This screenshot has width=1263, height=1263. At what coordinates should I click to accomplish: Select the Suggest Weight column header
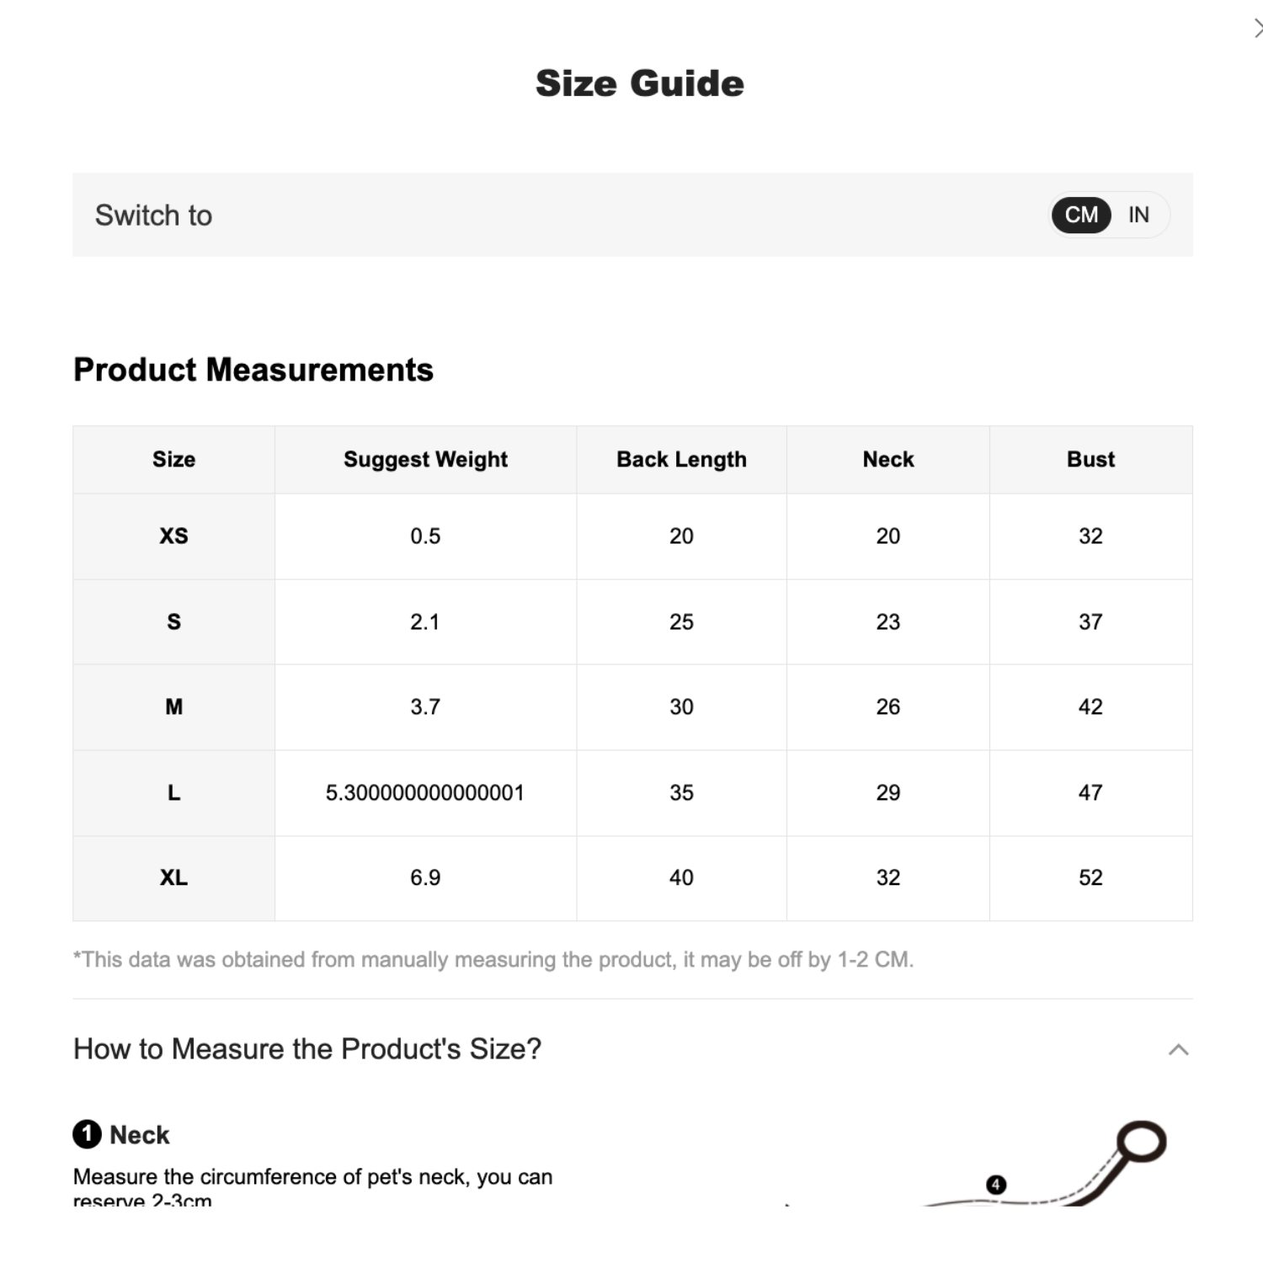point(425,460)
